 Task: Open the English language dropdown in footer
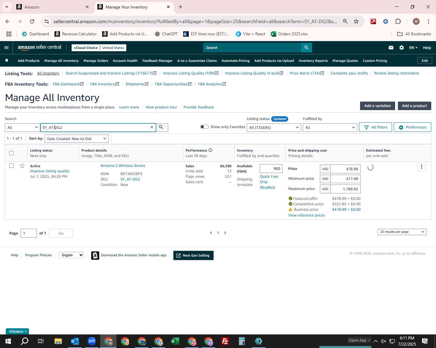72,255
